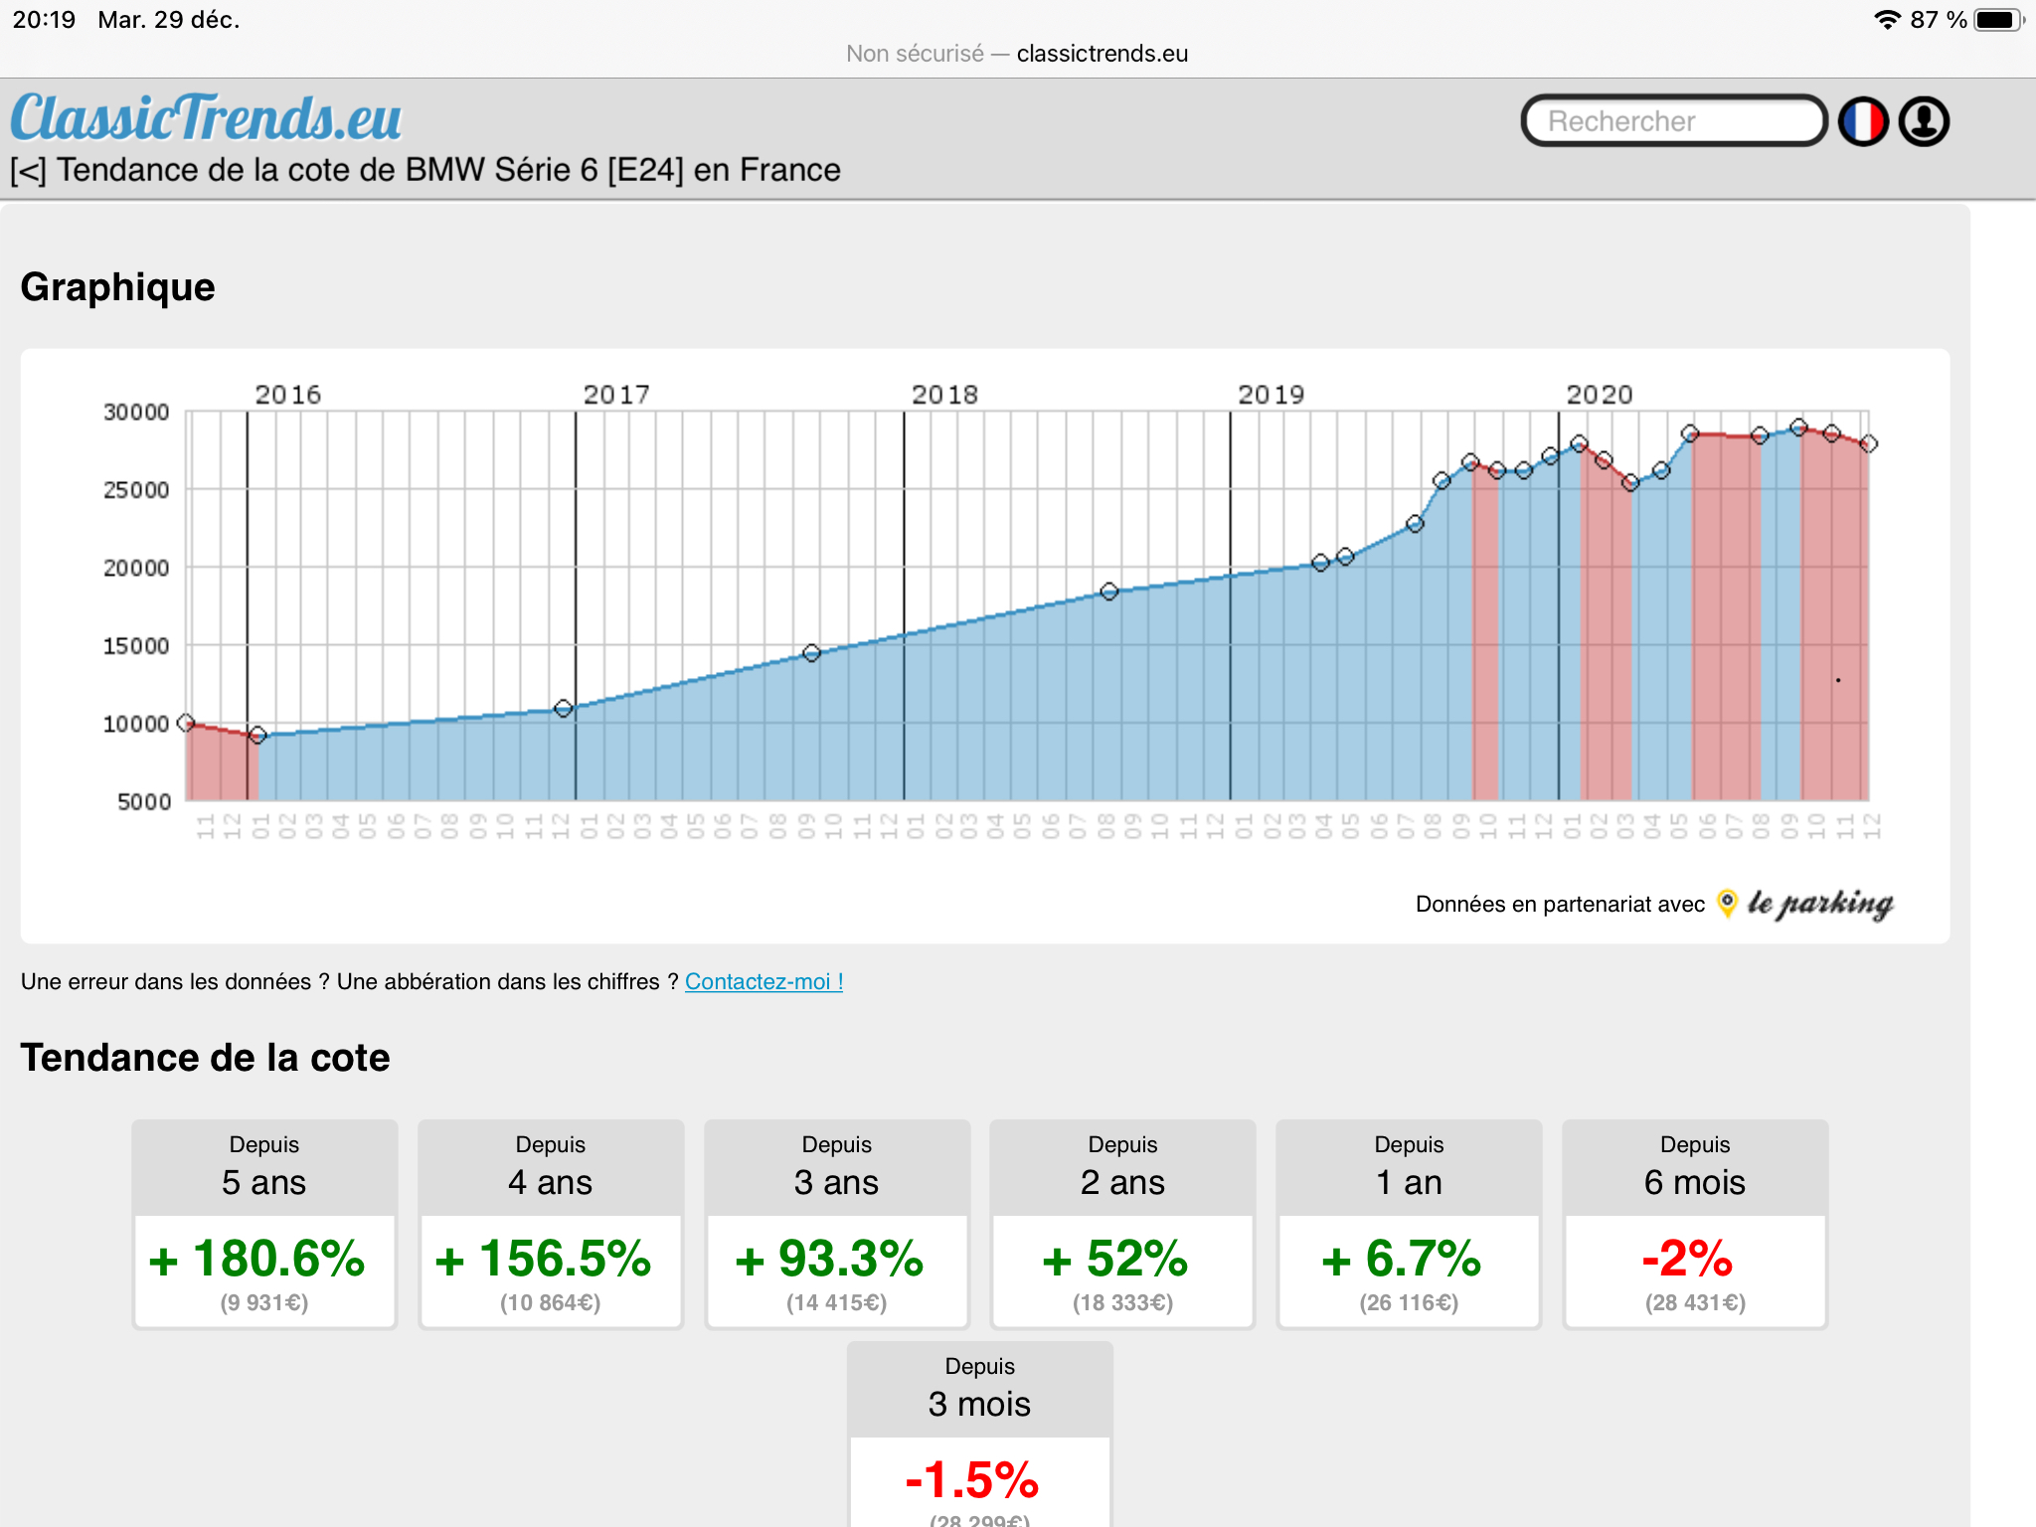Open the Contactez-moi link
The width and height of the screenshot is (2036, 1527).
point(763,981)
